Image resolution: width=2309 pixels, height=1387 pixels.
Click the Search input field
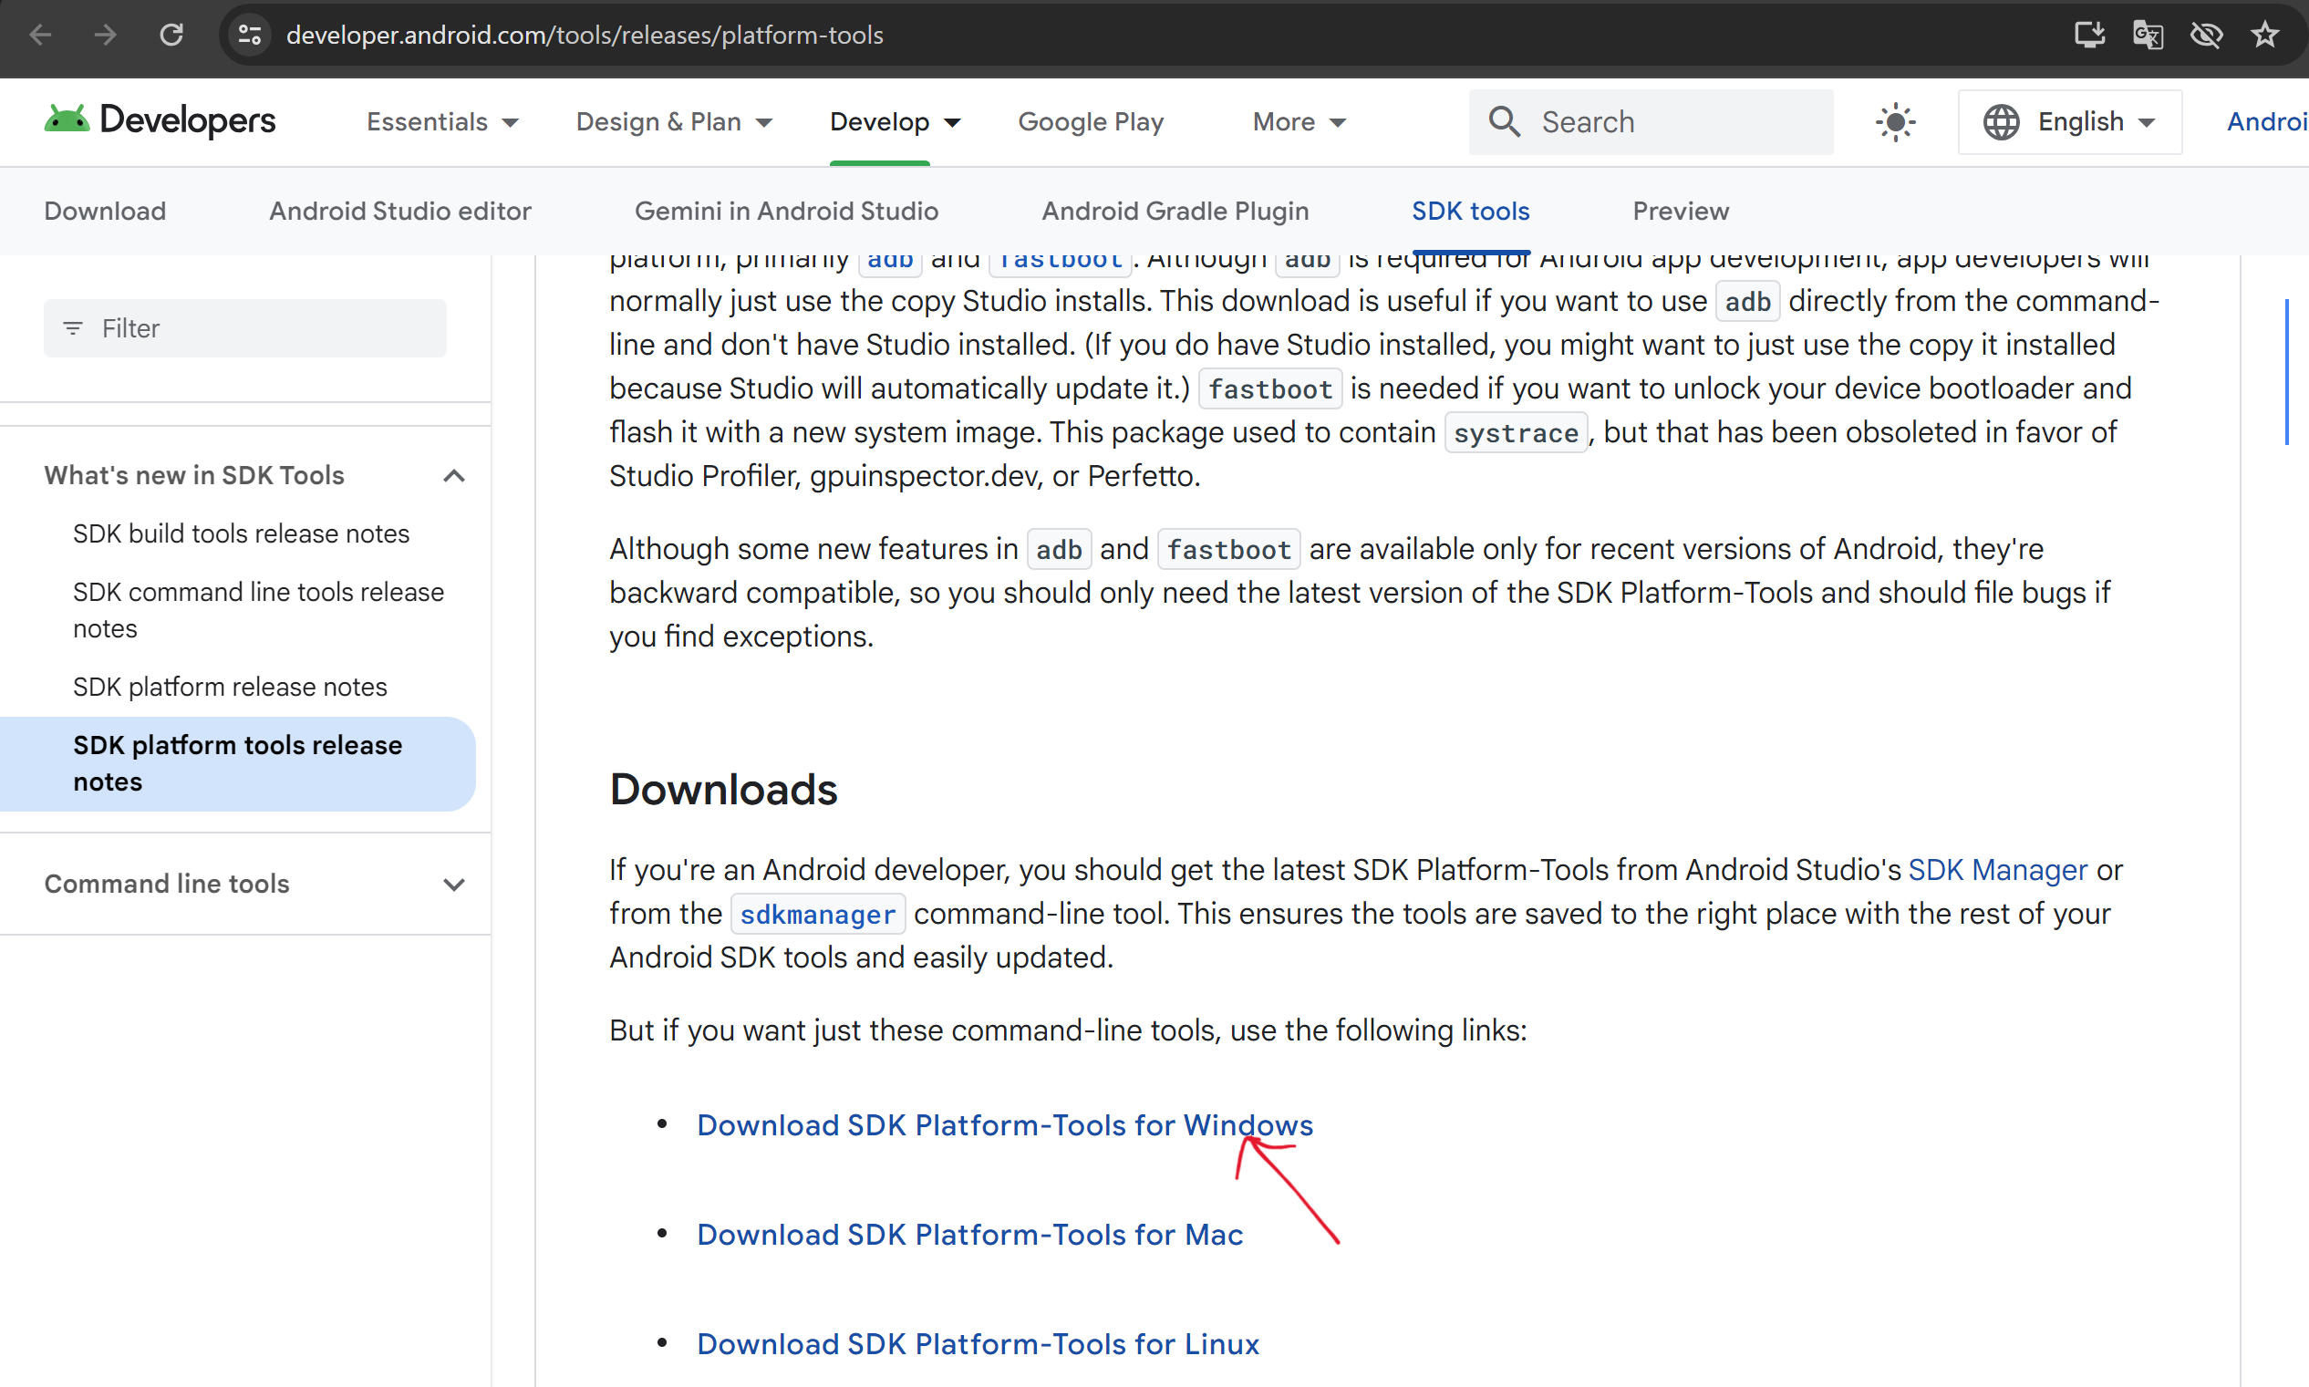pyautogui.click(x=1652, y=122)
